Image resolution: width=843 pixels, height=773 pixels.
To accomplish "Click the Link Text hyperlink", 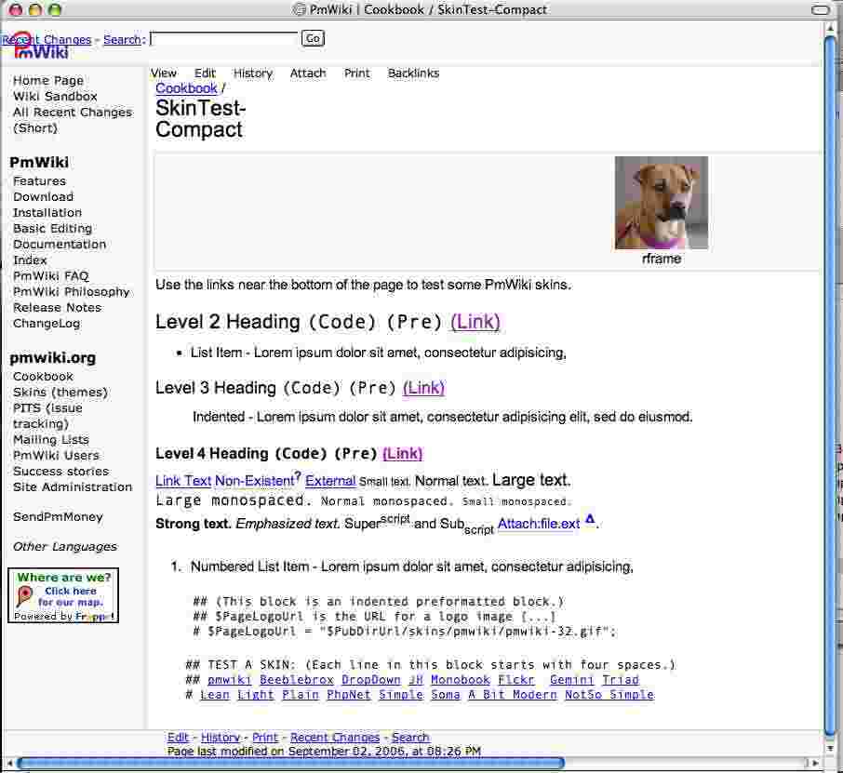I will (x=183, y=481).
